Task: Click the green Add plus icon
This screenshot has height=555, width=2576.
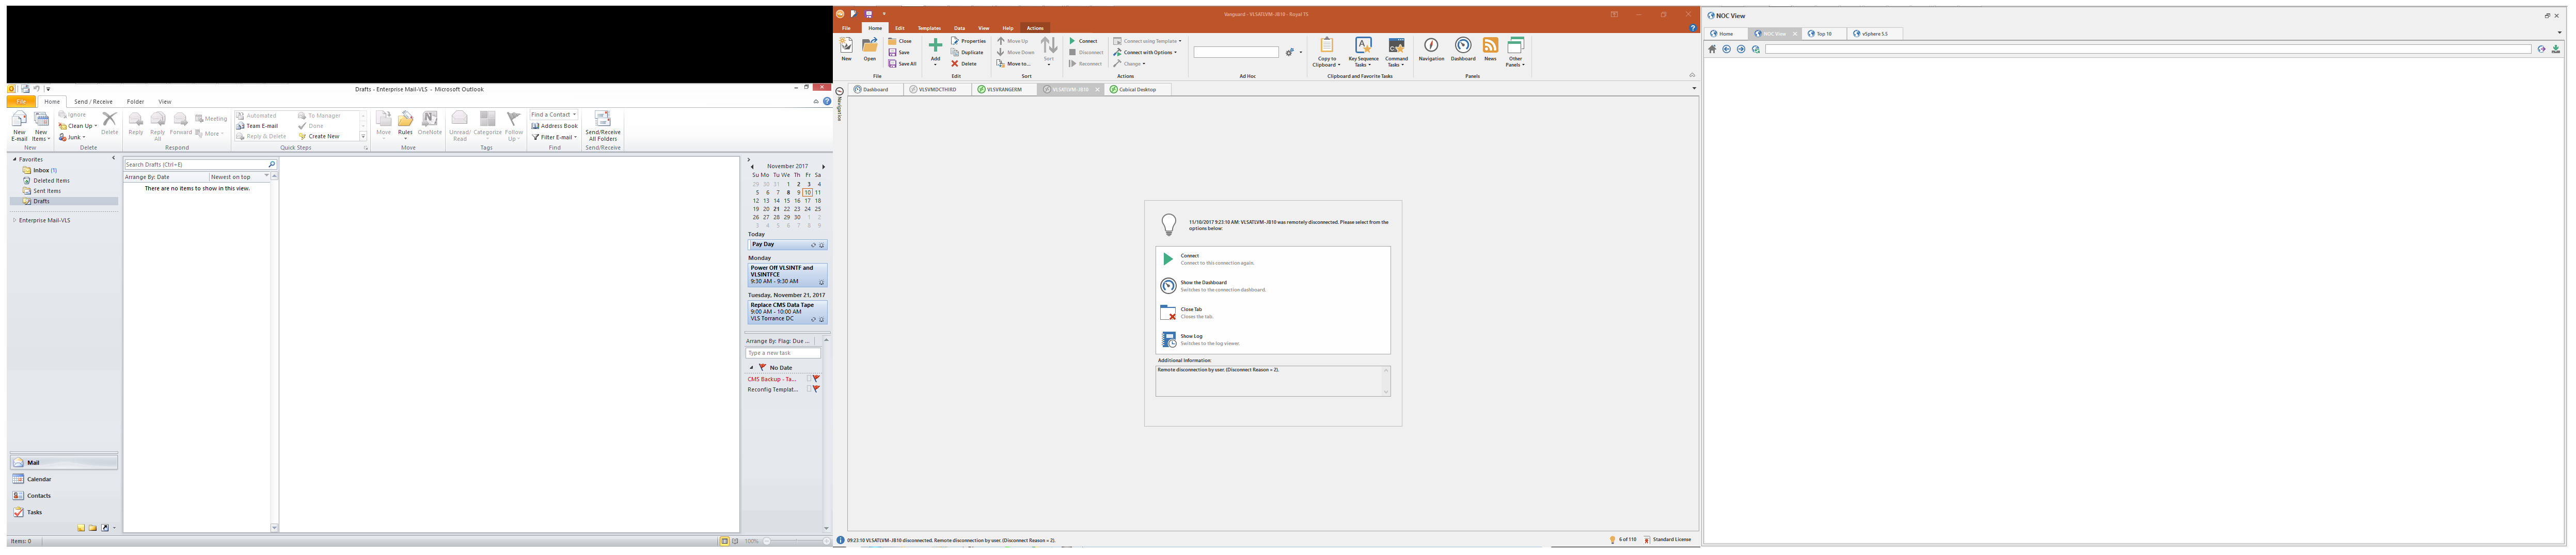Action: [935, 48]
